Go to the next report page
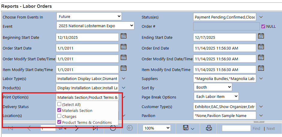This screenshot has height=137, width=282. tap(77, 128)
